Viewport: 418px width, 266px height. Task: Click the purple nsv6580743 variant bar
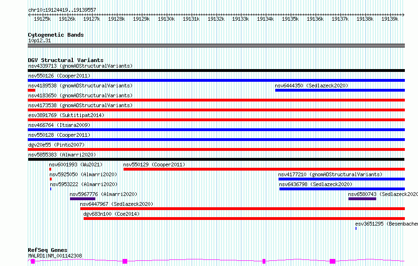362,199
